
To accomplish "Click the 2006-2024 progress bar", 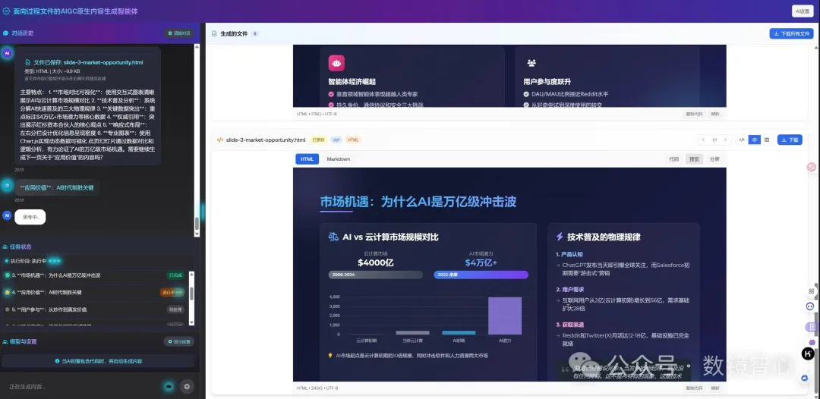I will pos(376,275).
